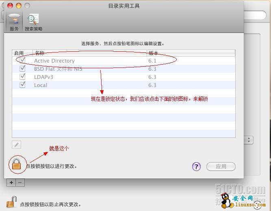Image resolution: width=271 pixels, height=211 pixels.
Task: Uncheck the Local service checkbox
Action: coord(23,85)
